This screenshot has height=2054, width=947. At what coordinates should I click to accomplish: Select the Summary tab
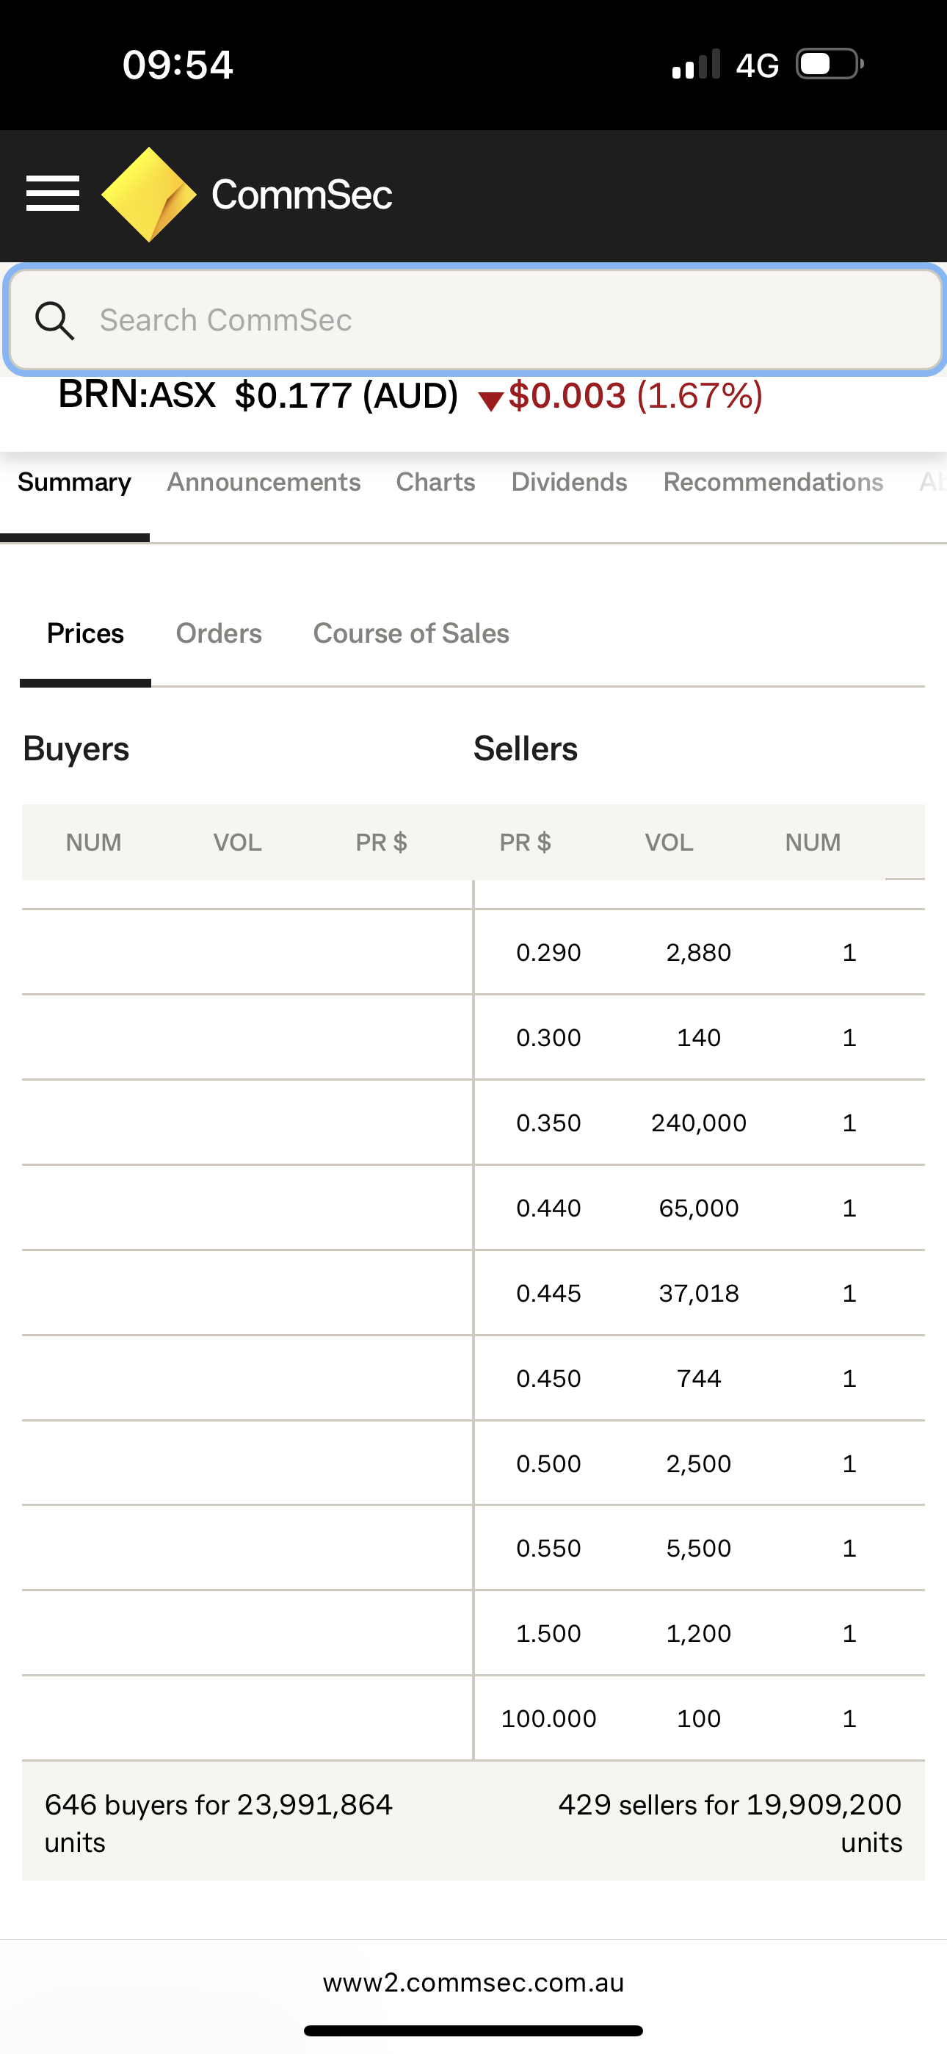click(x=74, y=483)
